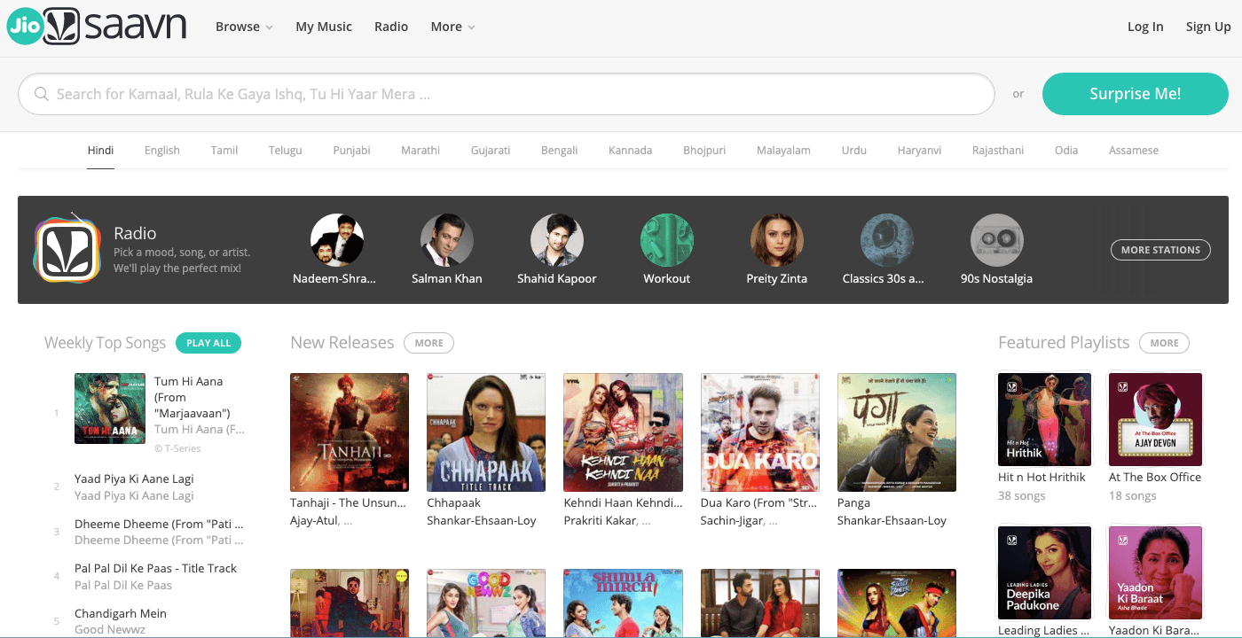Open the Dua Karo album cover
The image size is (1242, 638).
[x=760, y=432]
